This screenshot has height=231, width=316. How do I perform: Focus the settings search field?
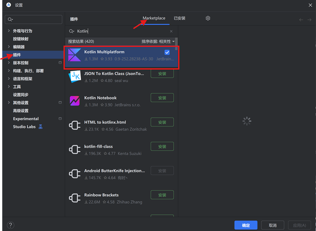click(x=33, y=19)
